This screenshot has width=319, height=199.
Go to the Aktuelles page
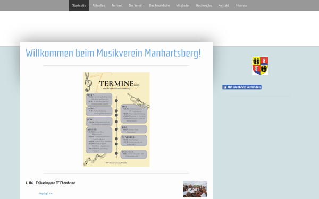tap(99, 5)
